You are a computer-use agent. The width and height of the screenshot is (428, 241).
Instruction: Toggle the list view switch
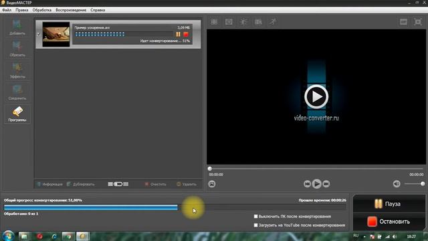(x=118, y=184)
